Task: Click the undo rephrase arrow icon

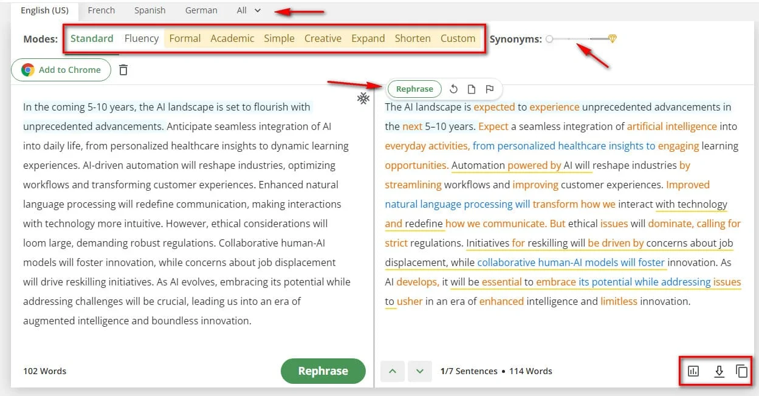Action: pyautogui.click(x=453, y=89)
